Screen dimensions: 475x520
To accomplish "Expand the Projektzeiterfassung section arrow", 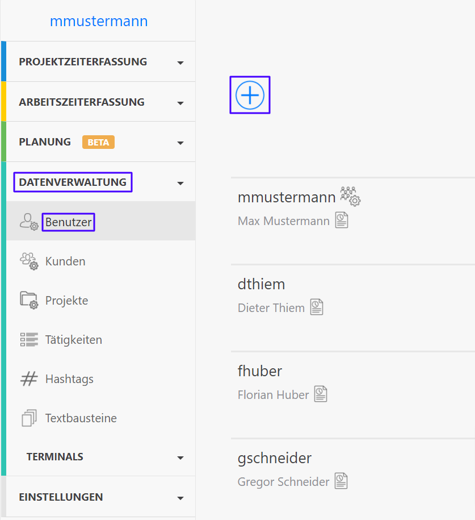I will pos(180,63).
